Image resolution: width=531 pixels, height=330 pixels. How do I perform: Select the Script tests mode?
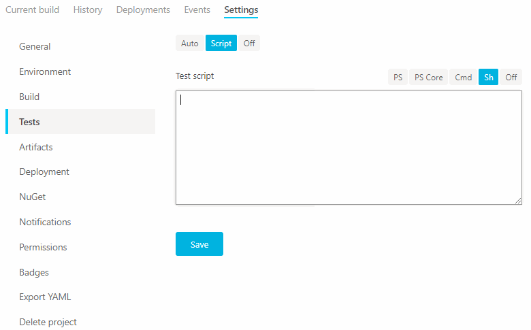point(221,44)
